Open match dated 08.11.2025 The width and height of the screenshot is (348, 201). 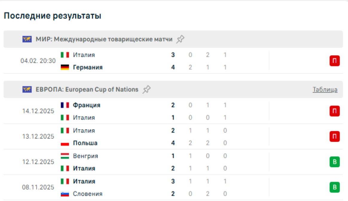38,188
